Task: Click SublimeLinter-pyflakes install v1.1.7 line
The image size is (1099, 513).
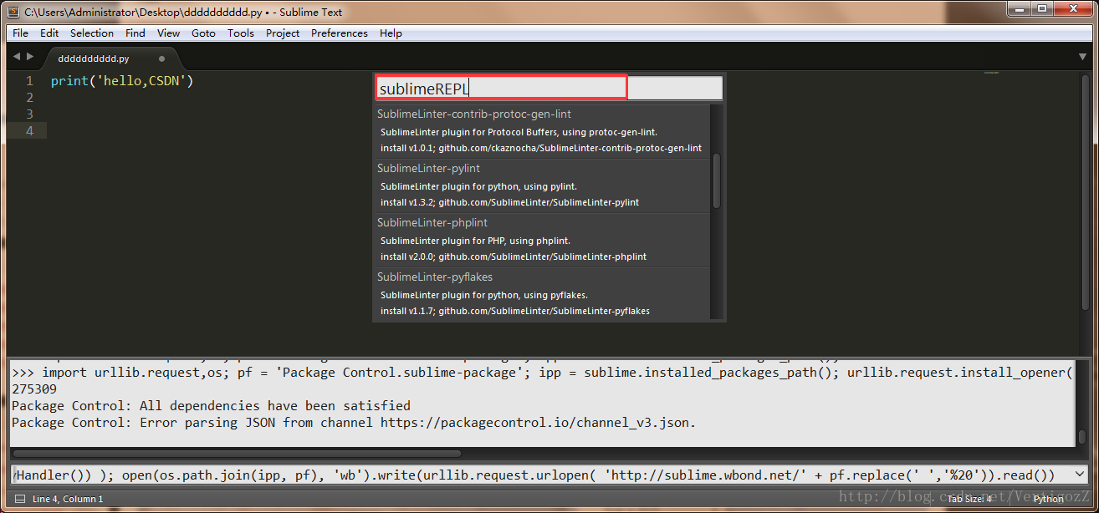Action: 514,311
